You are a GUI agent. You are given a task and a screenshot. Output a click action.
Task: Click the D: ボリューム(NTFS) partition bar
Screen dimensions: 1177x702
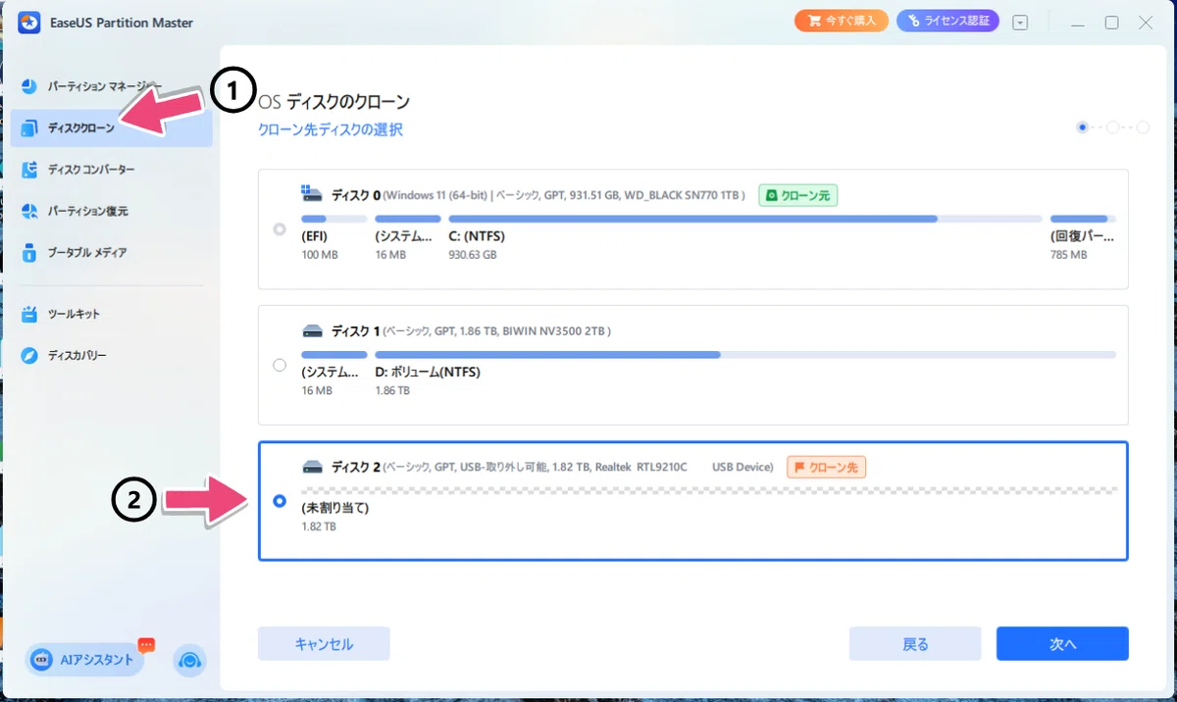tap(745, 354)
